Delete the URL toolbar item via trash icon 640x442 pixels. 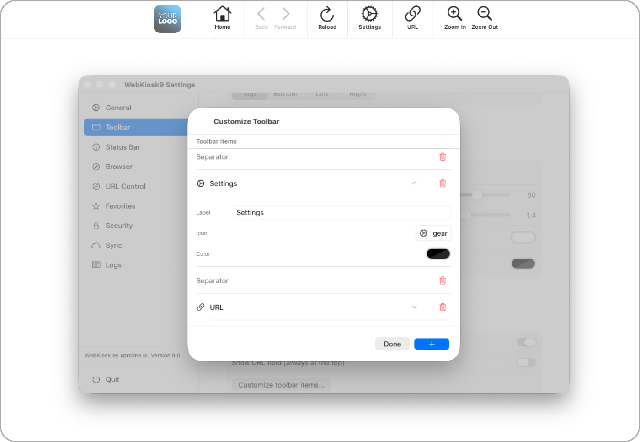(x=443, y=307)
